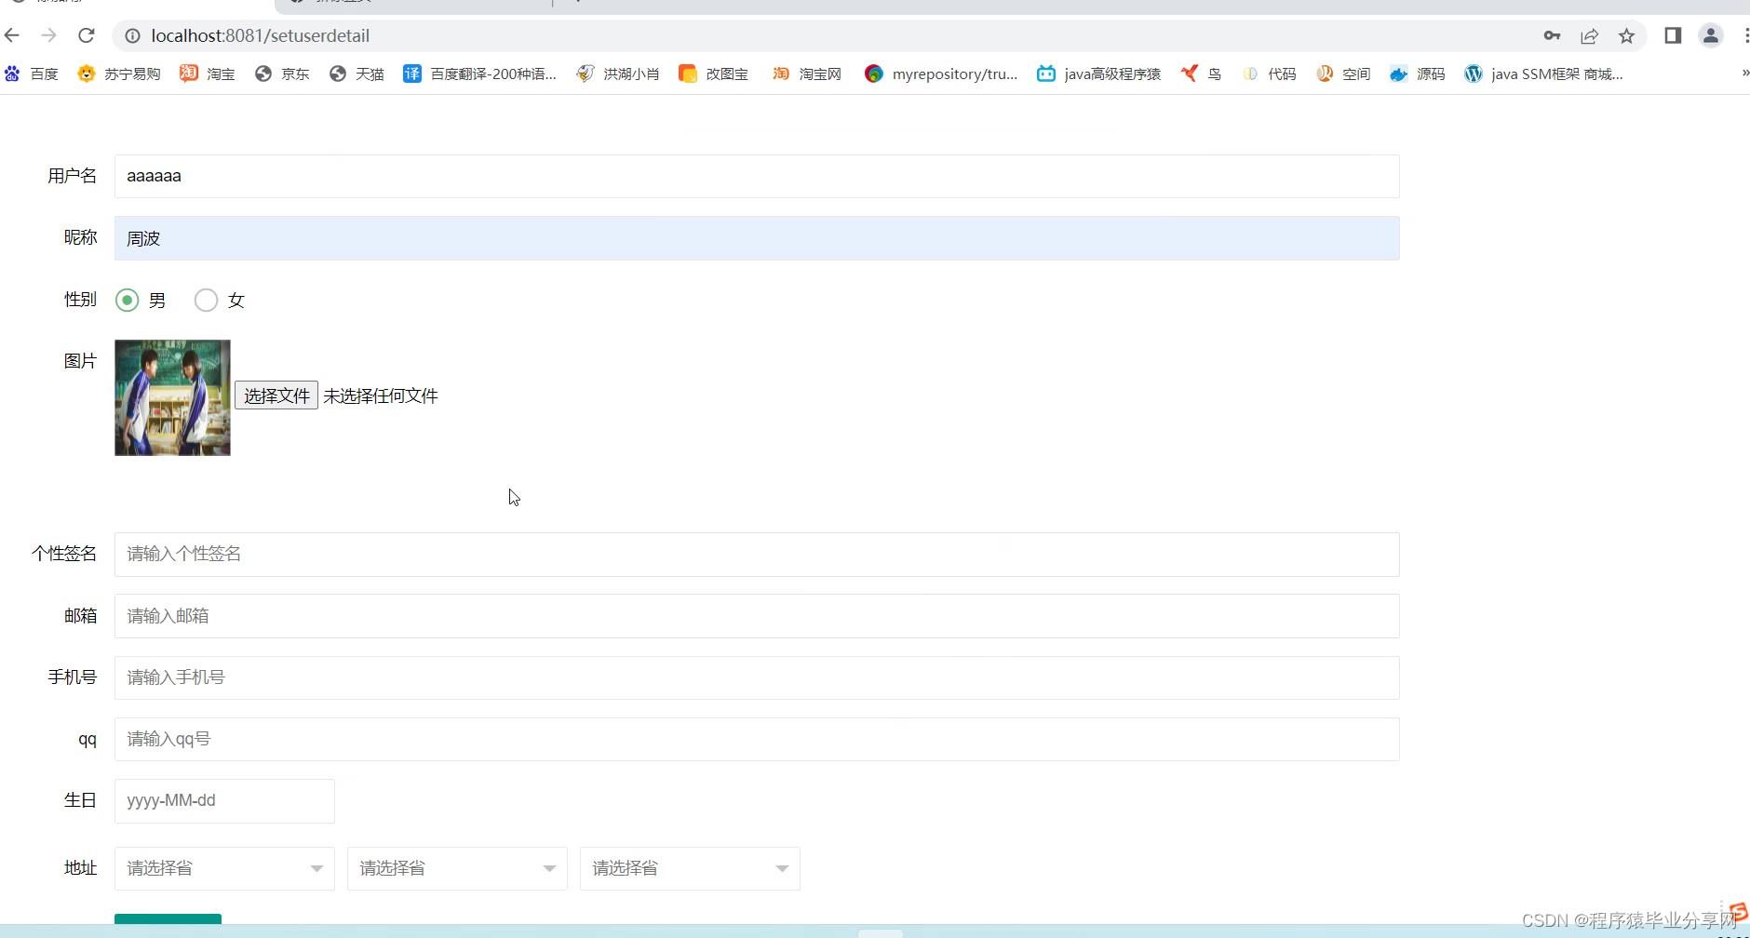Click the address bar URL
The height and width of the screenshot is (938, 1750).
click(x=261, y=35)
